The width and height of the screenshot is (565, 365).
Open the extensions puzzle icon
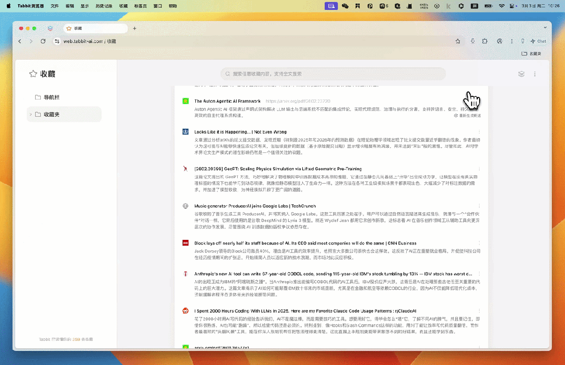coord(485,41)
